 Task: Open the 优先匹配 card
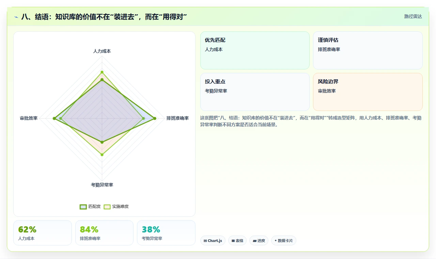coord(255,50)
